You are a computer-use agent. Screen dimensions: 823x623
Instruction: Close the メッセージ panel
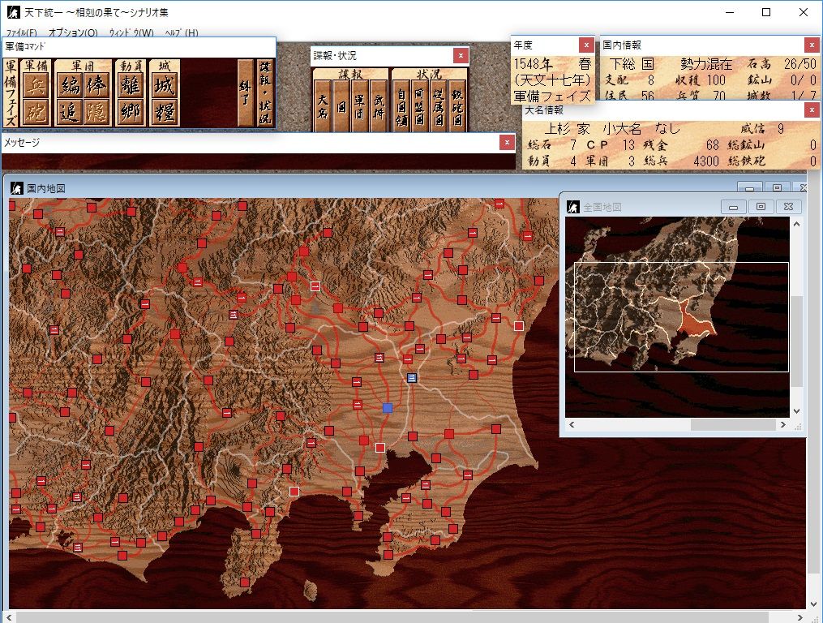click(x=507, y=142)
